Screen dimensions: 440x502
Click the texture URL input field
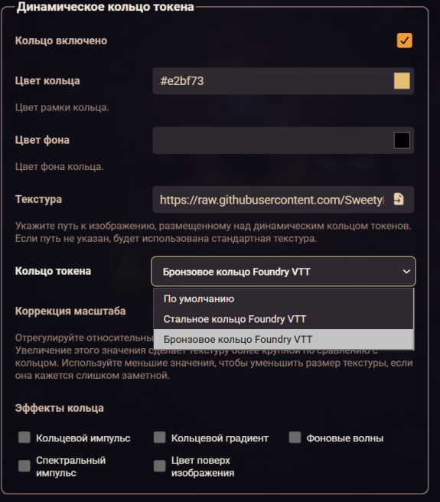(x=272, y=200)
